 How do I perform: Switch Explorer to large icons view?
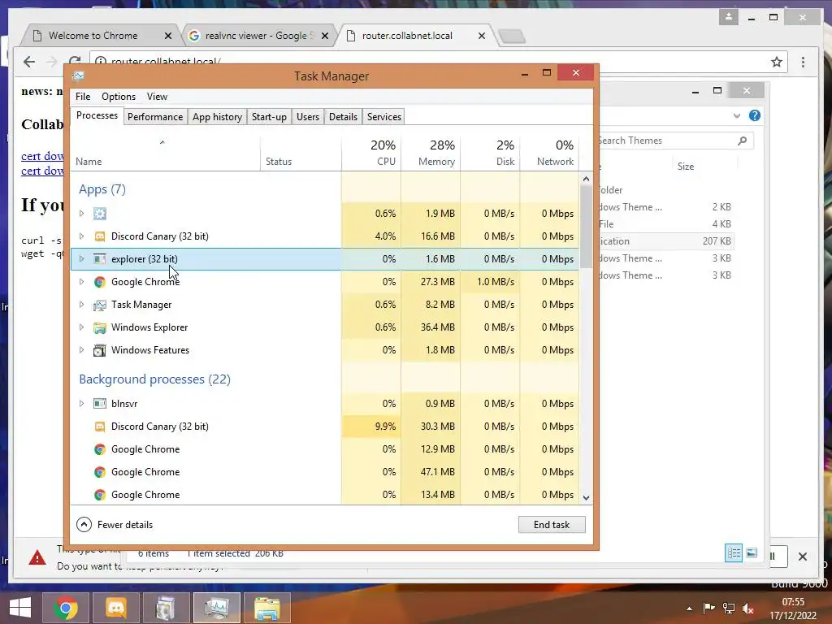pos(752,553)
